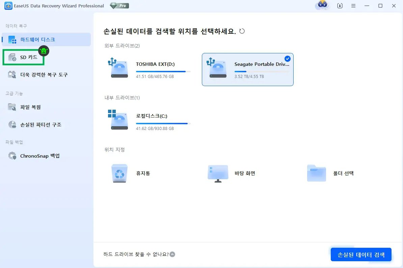
Task: Click the Seagate Portable Driv... name
Action: (x=262, y=64)
